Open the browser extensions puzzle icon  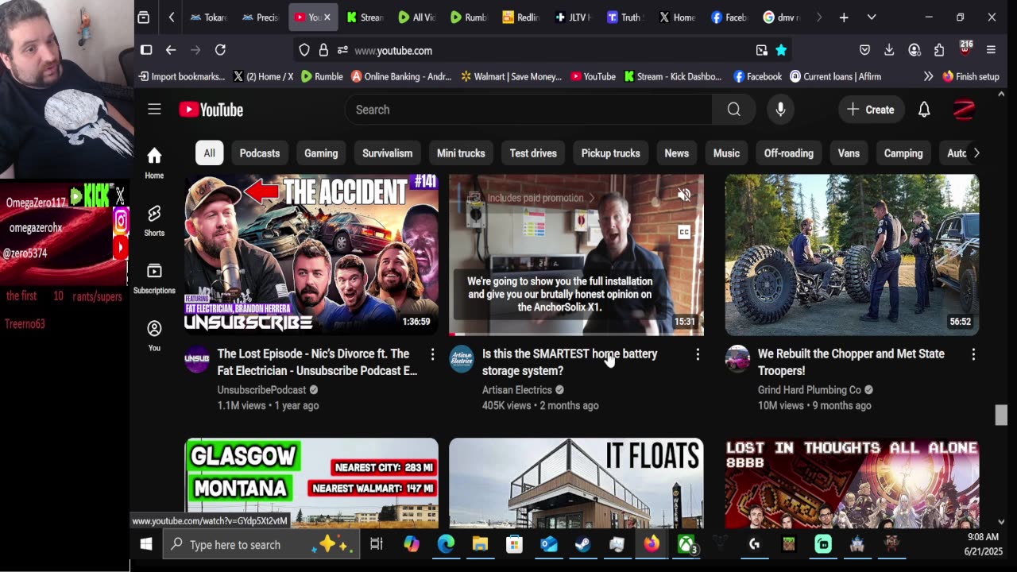point(939,50)
